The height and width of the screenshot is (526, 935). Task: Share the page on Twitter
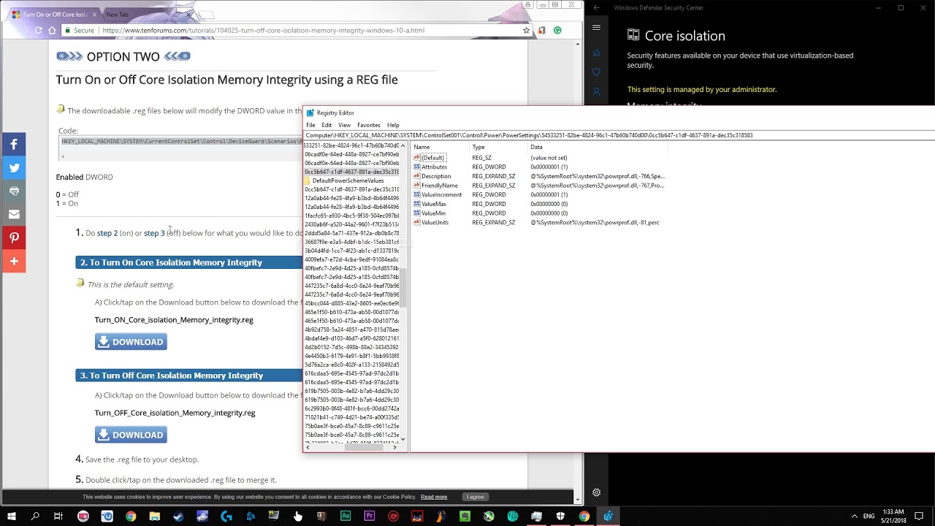[x=13, y=167]
